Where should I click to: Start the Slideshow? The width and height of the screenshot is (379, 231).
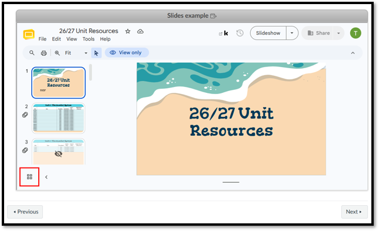(268, 33)
